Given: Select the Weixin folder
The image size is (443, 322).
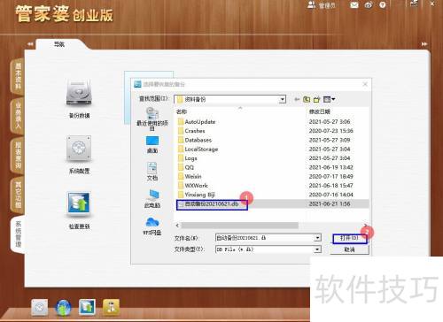Looking at the screenshot, I should point(190,177).
